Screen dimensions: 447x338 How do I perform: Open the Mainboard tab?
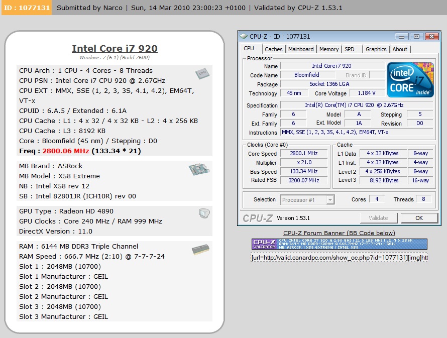pos(301,49)
